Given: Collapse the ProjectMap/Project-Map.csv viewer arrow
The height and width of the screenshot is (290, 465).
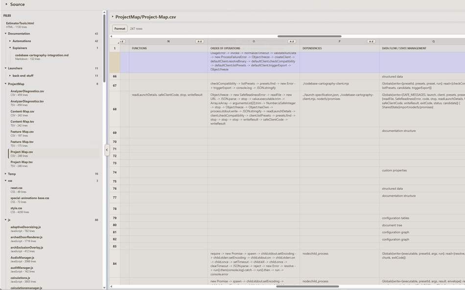Looking at the screenshot, I should tap(113, 17).
